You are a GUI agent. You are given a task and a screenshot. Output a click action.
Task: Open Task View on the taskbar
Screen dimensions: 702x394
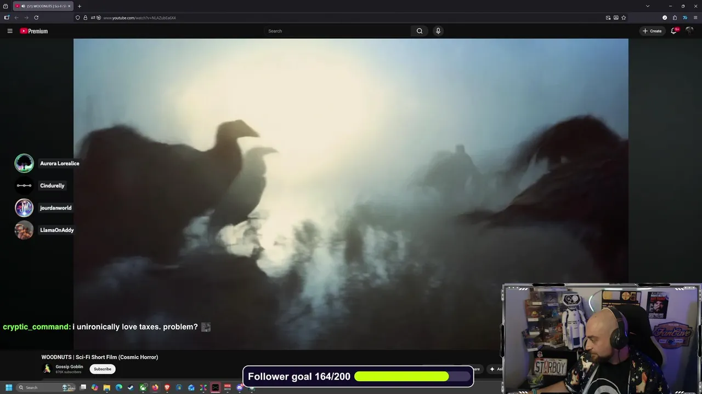click(x=83, y=387)
